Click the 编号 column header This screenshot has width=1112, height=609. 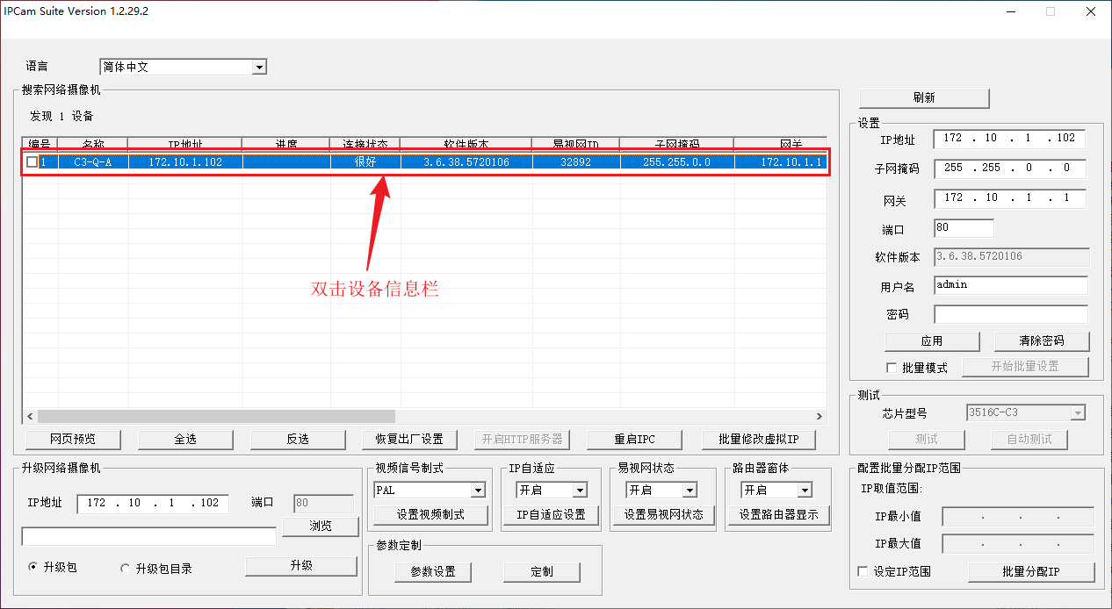point(40,143)
